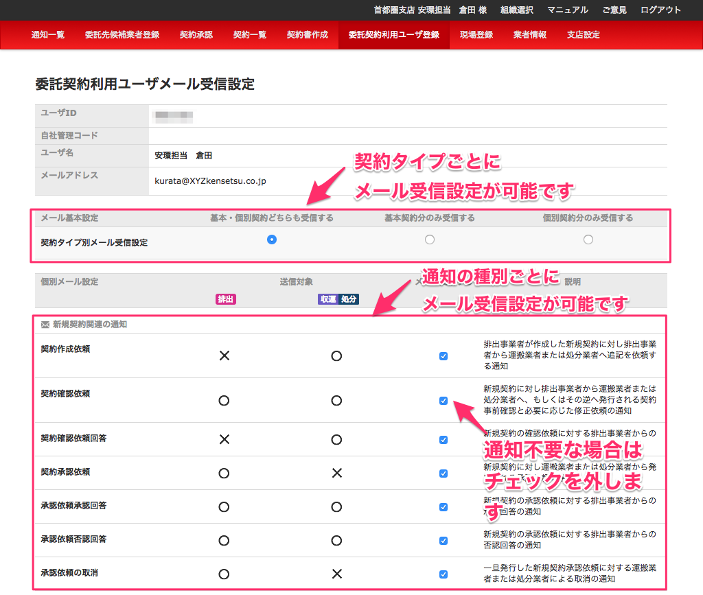Screen dimensions: 703x595
Task: Click the envelope icon beside 新規契約関連の通知
Action: tap(45, 325)
